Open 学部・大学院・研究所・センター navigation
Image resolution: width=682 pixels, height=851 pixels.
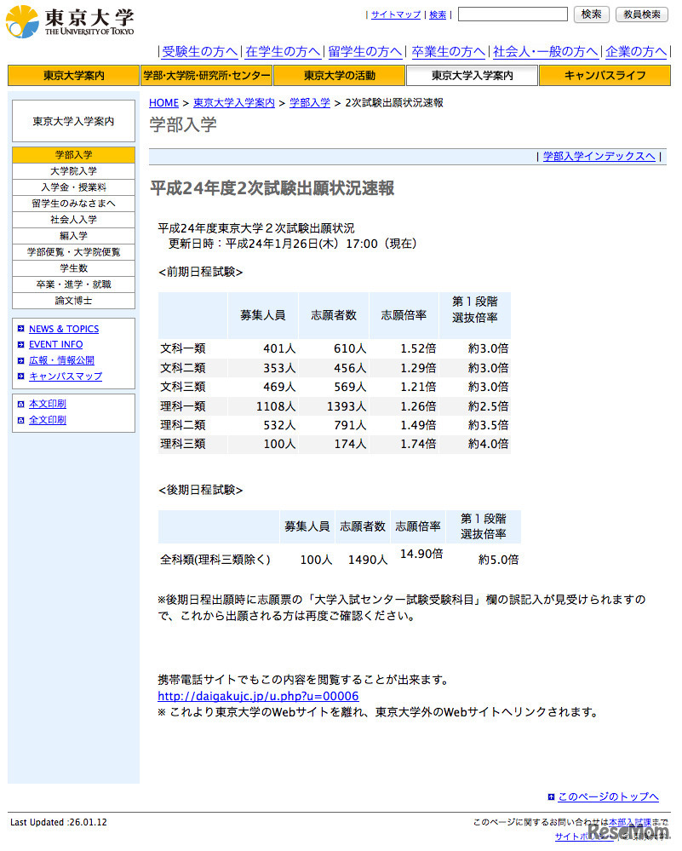pyautogui.click(x=205, y=75)
